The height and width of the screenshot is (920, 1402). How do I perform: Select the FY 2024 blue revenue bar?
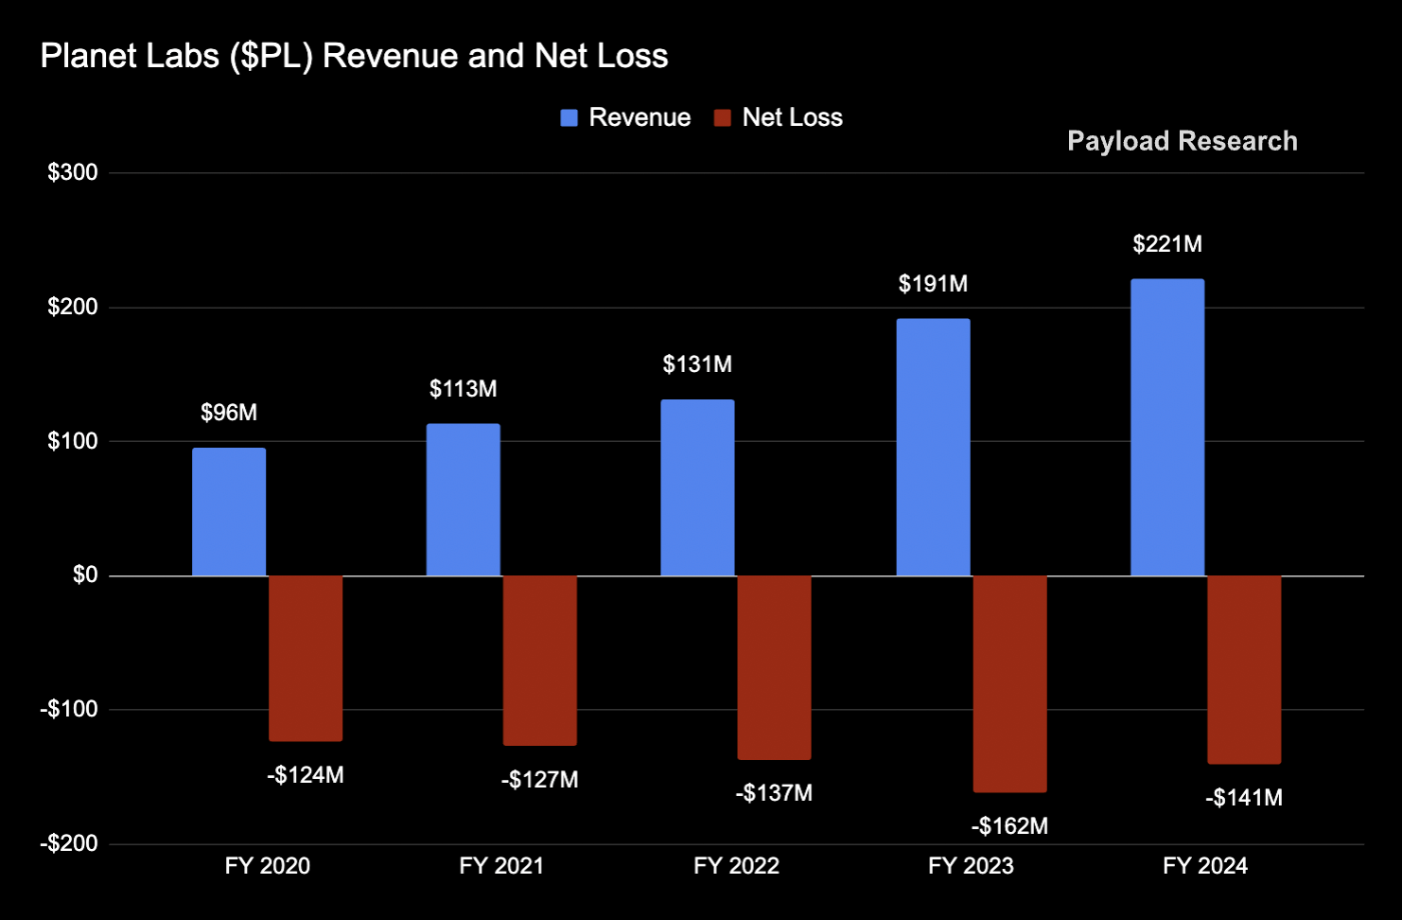tap(1167, 427)
